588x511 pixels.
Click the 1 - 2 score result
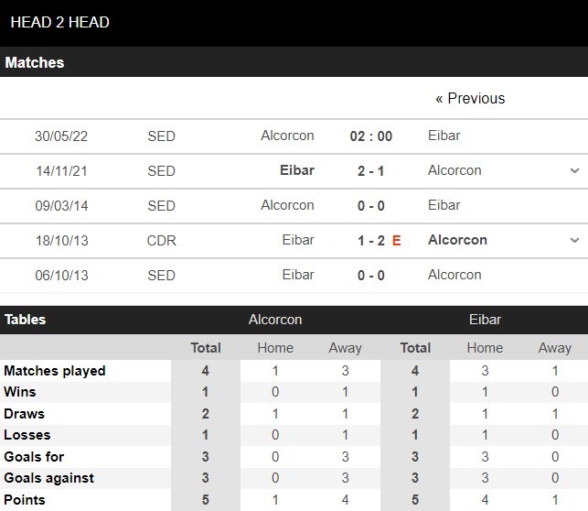370,240
